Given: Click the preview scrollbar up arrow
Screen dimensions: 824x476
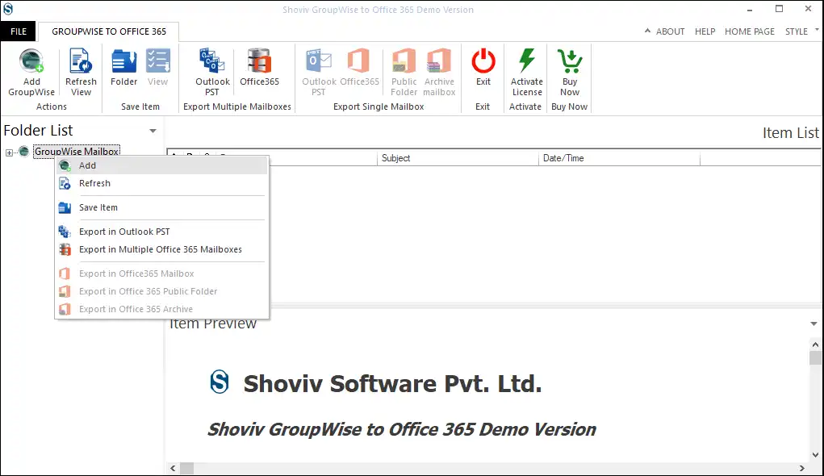Looking at the screenshot, I should click(815, 344).
